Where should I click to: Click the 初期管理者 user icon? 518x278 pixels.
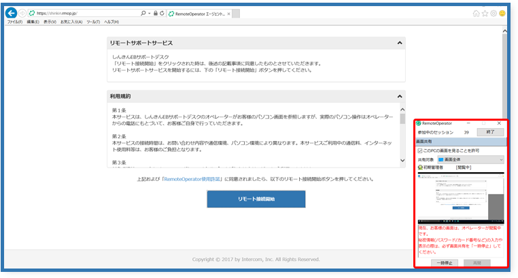click(x=420, y=167)
